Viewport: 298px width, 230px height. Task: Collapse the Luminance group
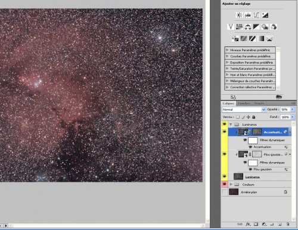tap(231, 125)
